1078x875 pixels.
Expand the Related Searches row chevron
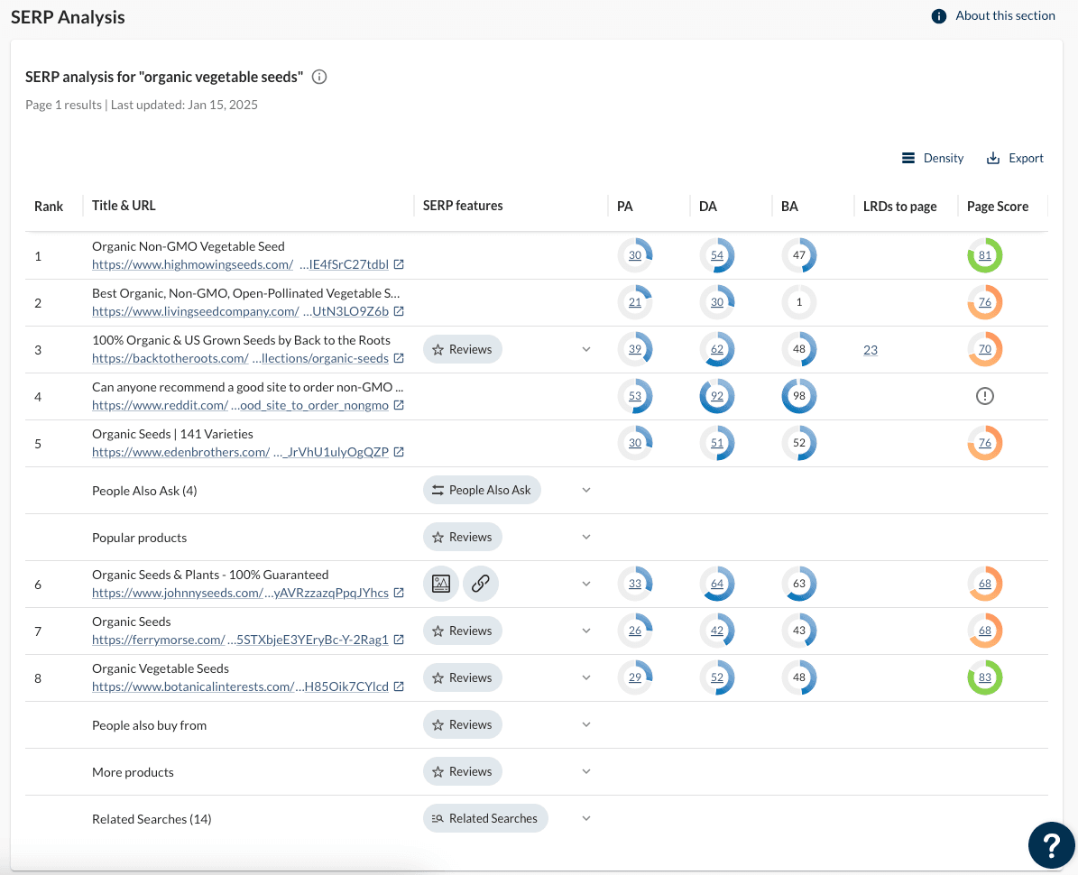pyautogui.click(x=586, y=818)
